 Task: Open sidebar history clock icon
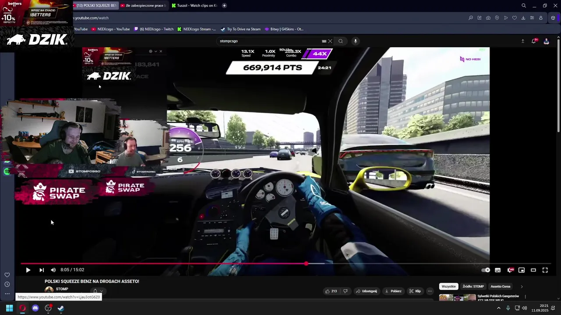click(7, 284)
